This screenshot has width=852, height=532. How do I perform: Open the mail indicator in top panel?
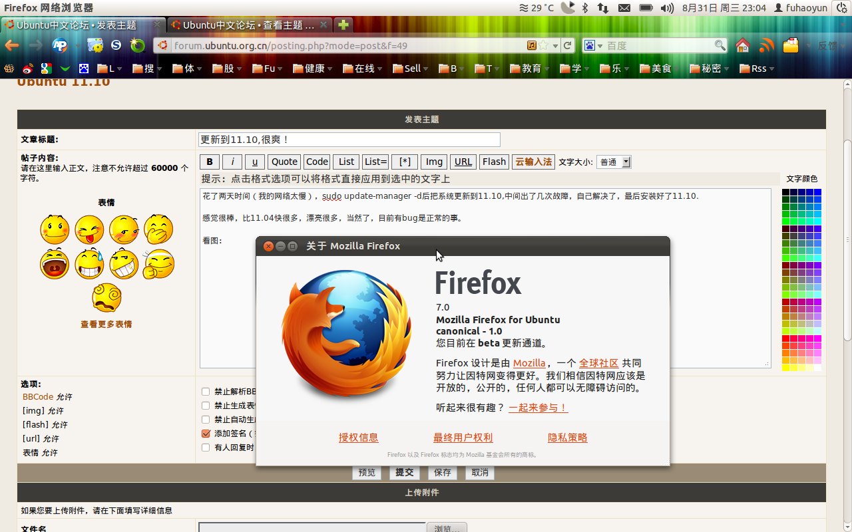[624, 8]
